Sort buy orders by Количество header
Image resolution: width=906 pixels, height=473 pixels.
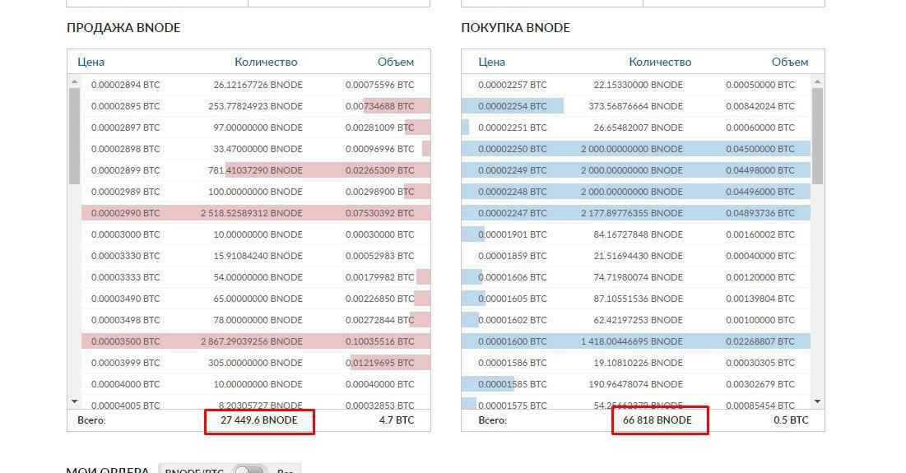tap(660, 62)
